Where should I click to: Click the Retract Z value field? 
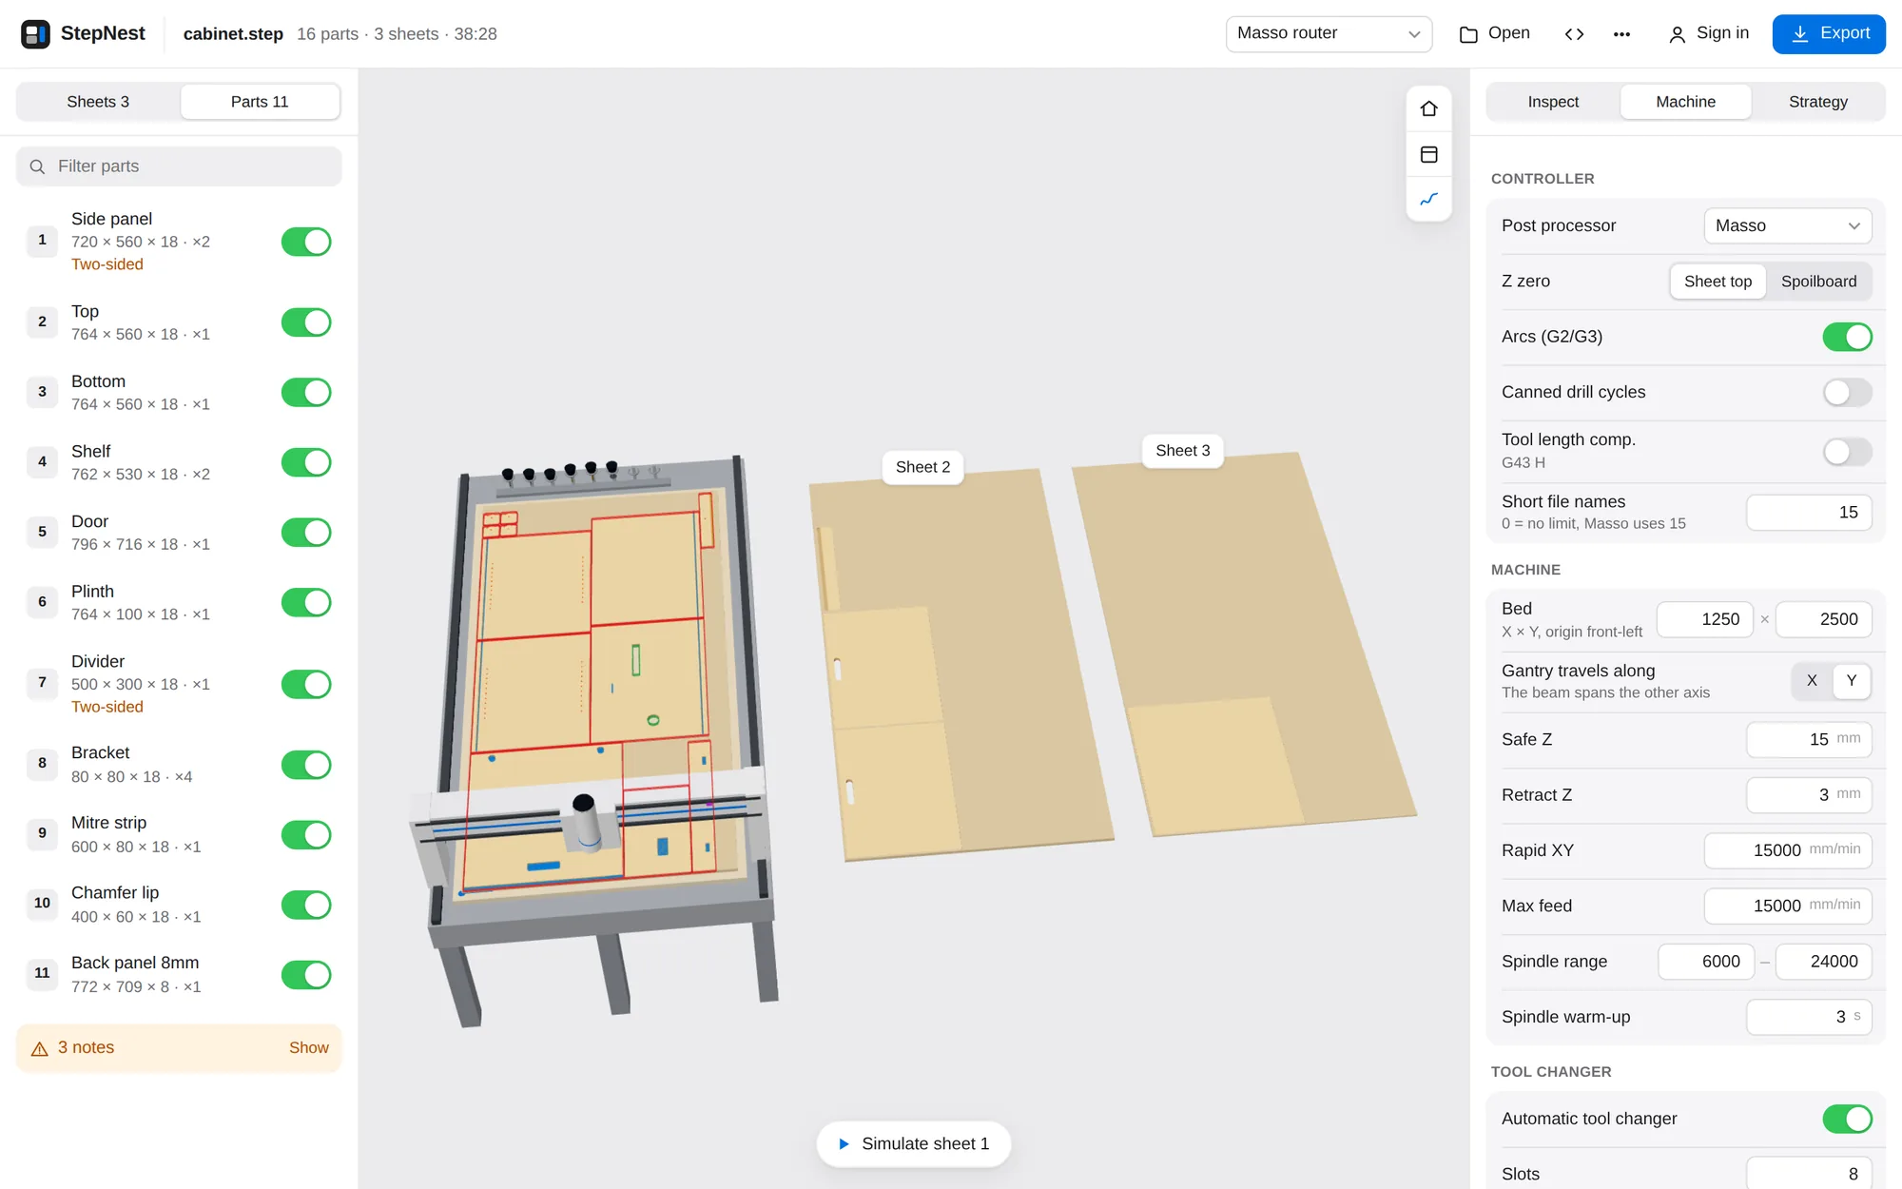pos(1808,795)
